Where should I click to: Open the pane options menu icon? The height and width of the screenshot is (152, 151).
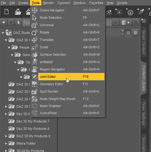click(x=144, y=21)
